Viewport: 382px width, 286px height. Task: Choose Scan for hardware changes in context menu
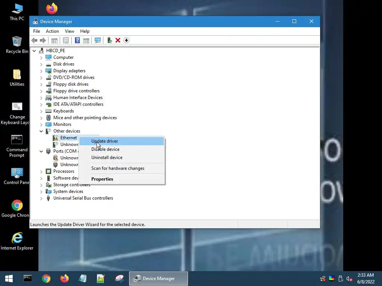(122, 168)
